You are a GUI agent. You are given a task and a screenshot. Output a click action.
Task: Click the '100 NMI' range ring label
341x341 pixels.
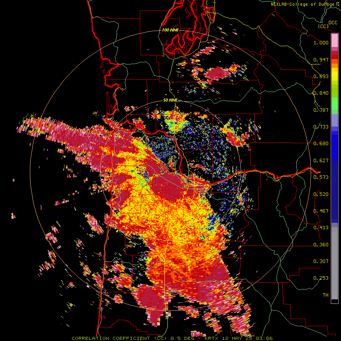click(170, 30)
